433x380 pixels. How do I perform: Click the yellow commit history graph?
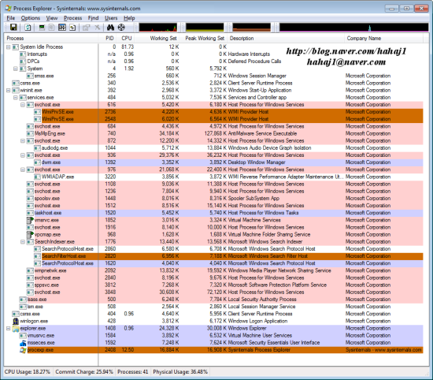(205, 28)
